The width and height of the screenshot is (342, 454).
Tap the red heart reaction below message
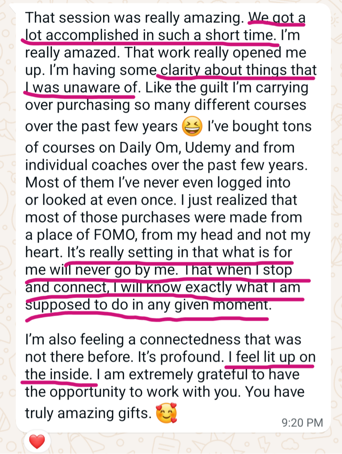pyautogui.click(x=37, y=442)
